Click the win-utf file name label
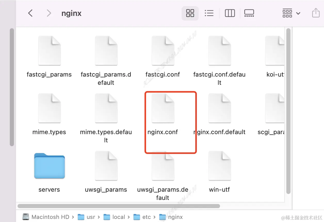The width and height of the screenshot is (324, 222). (220, 190)
